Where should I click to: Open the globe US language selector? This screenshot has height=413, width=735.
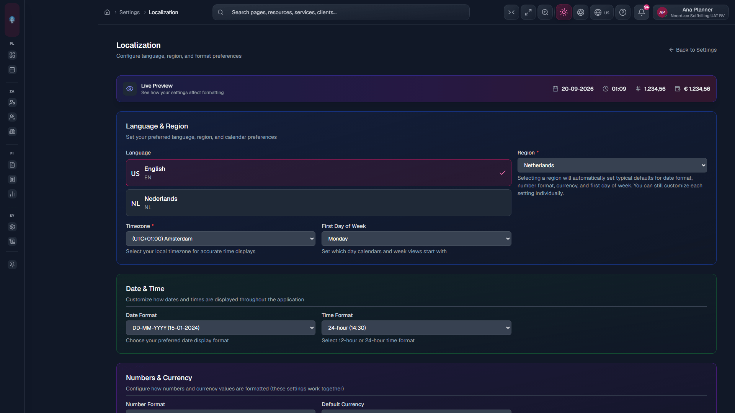602,12
